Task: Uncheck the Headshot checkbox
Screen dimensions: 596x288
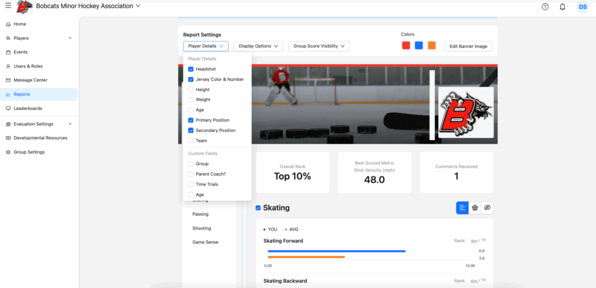Action: pos(191,69)
